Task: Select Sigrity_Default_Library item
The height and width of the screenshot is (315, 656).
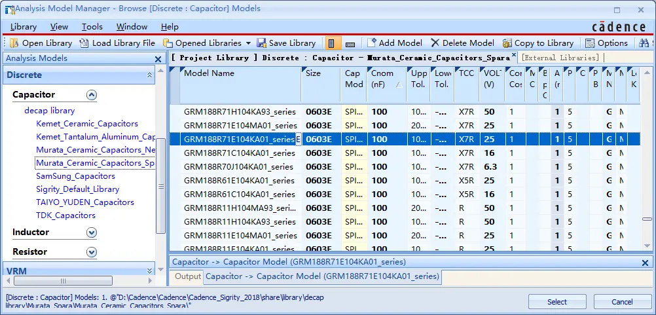Action: pyautogui.click(x=78, y=189)
